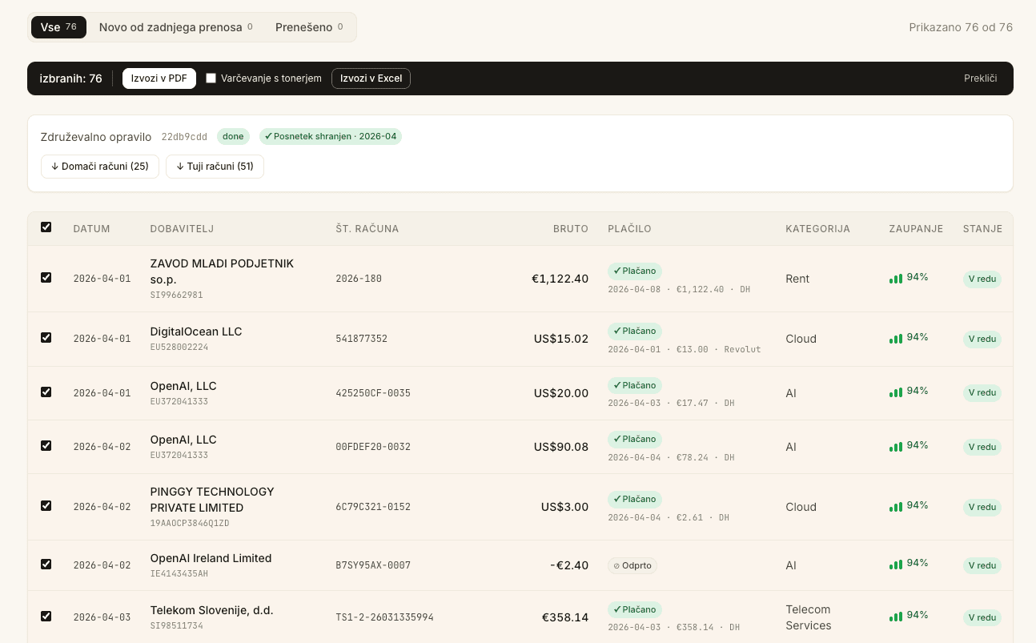Toggle the select-all header checkbox
Screen dimensions: 1036x643
[x=46, y=227]
